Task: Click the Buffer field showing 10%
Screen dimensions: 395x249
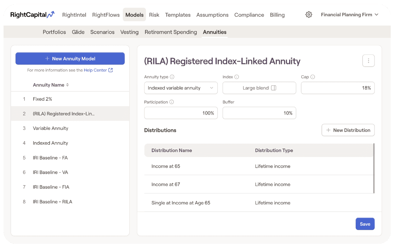Action: click(x=259, y=113)
